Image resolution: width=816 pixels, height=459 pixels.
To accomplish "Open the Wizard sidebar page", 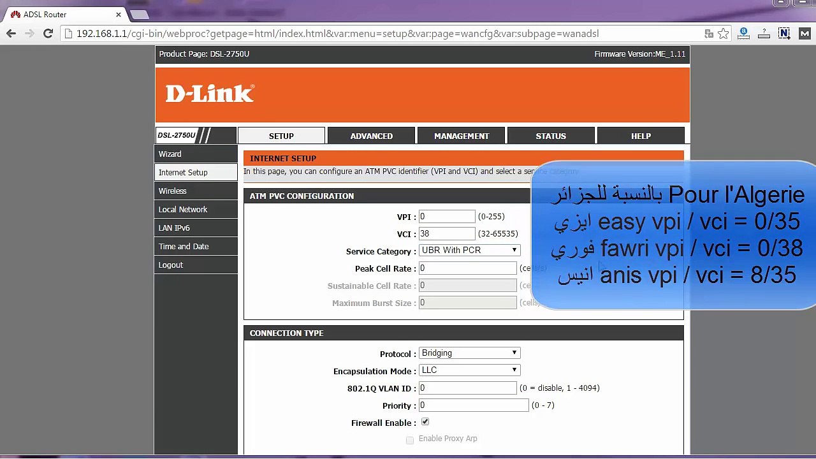I will 196,154.
